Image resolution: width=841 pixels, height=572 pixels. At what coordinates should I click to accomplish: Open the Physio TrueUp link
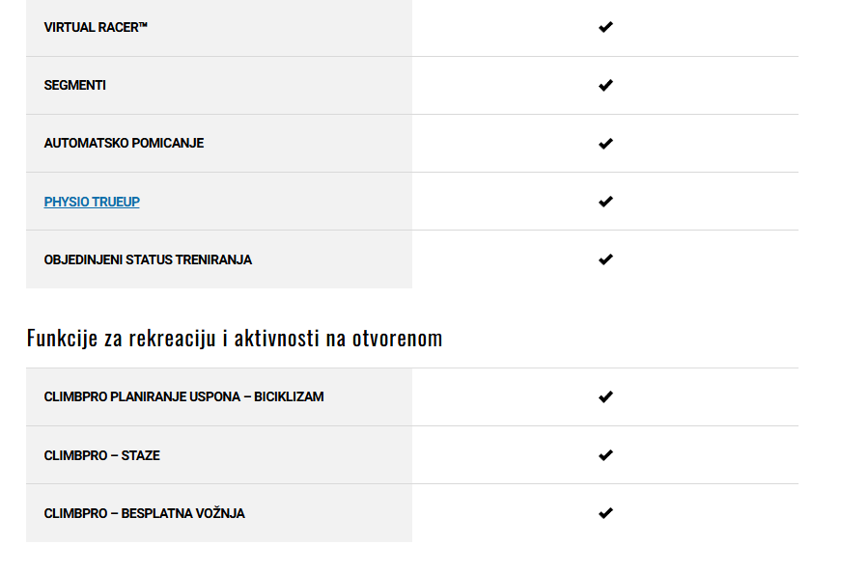tap(92, 202)
